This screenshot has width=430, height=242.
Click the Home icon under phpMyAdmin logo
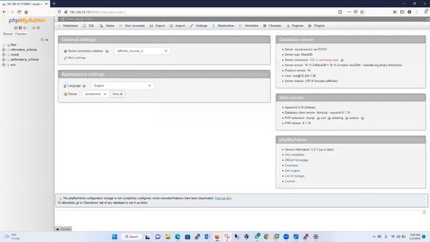click(15, 28)
